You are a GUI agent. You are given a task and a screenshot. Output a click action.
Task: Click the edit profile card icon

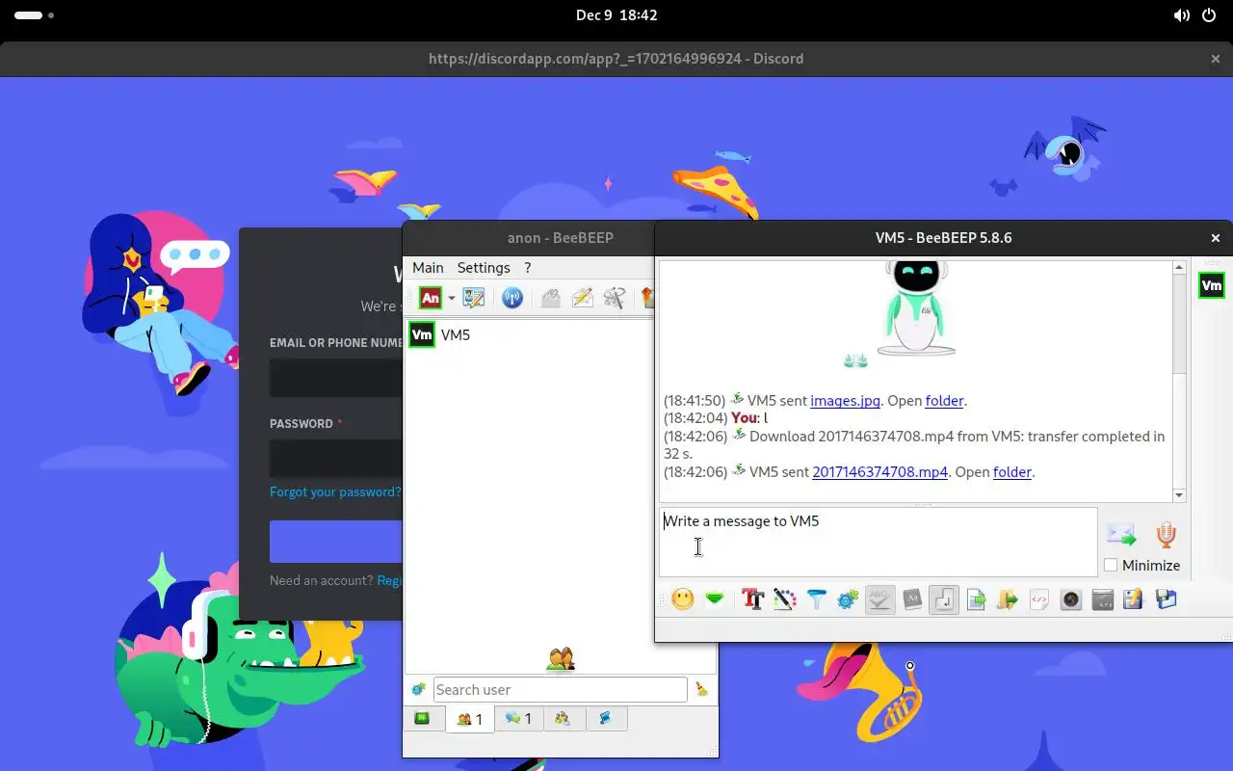tap(473, 298)
